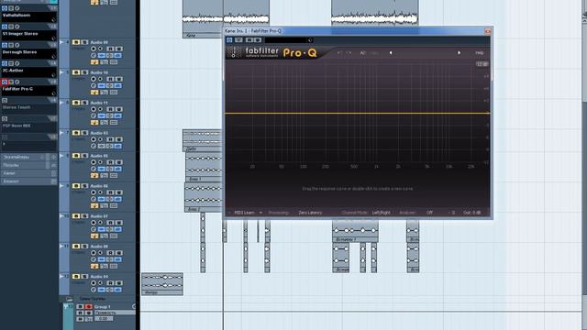The image size is (587, 330).
Task: Open Help in FabFilter Pro-Q
Action: point(480,53)
